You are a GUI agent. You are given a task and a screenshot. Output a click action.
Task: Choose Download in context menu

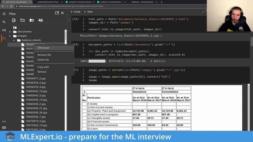pyautogui.click(x=43, y=48)
